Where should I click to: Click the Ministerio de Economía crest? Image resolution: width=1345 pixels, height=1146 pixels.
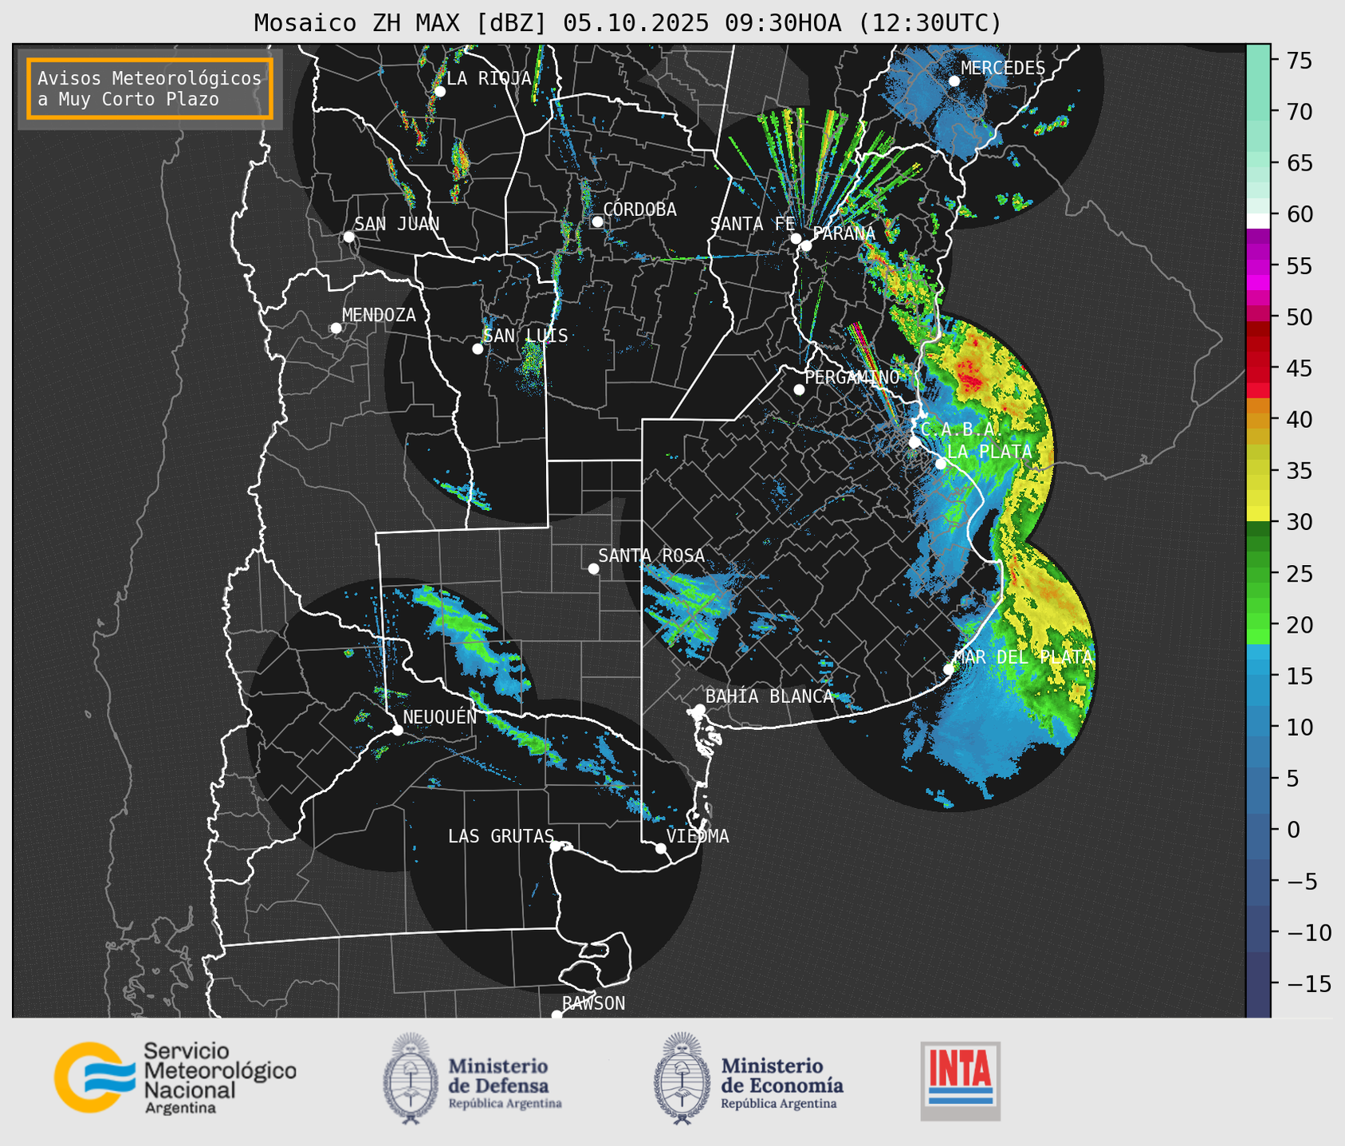[x=682, y=1078]
